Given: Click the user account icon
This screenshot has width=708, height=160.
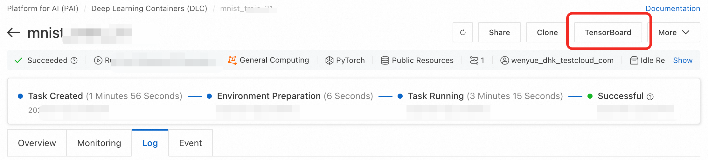Looking at the screenshot, I should (504, 60).
